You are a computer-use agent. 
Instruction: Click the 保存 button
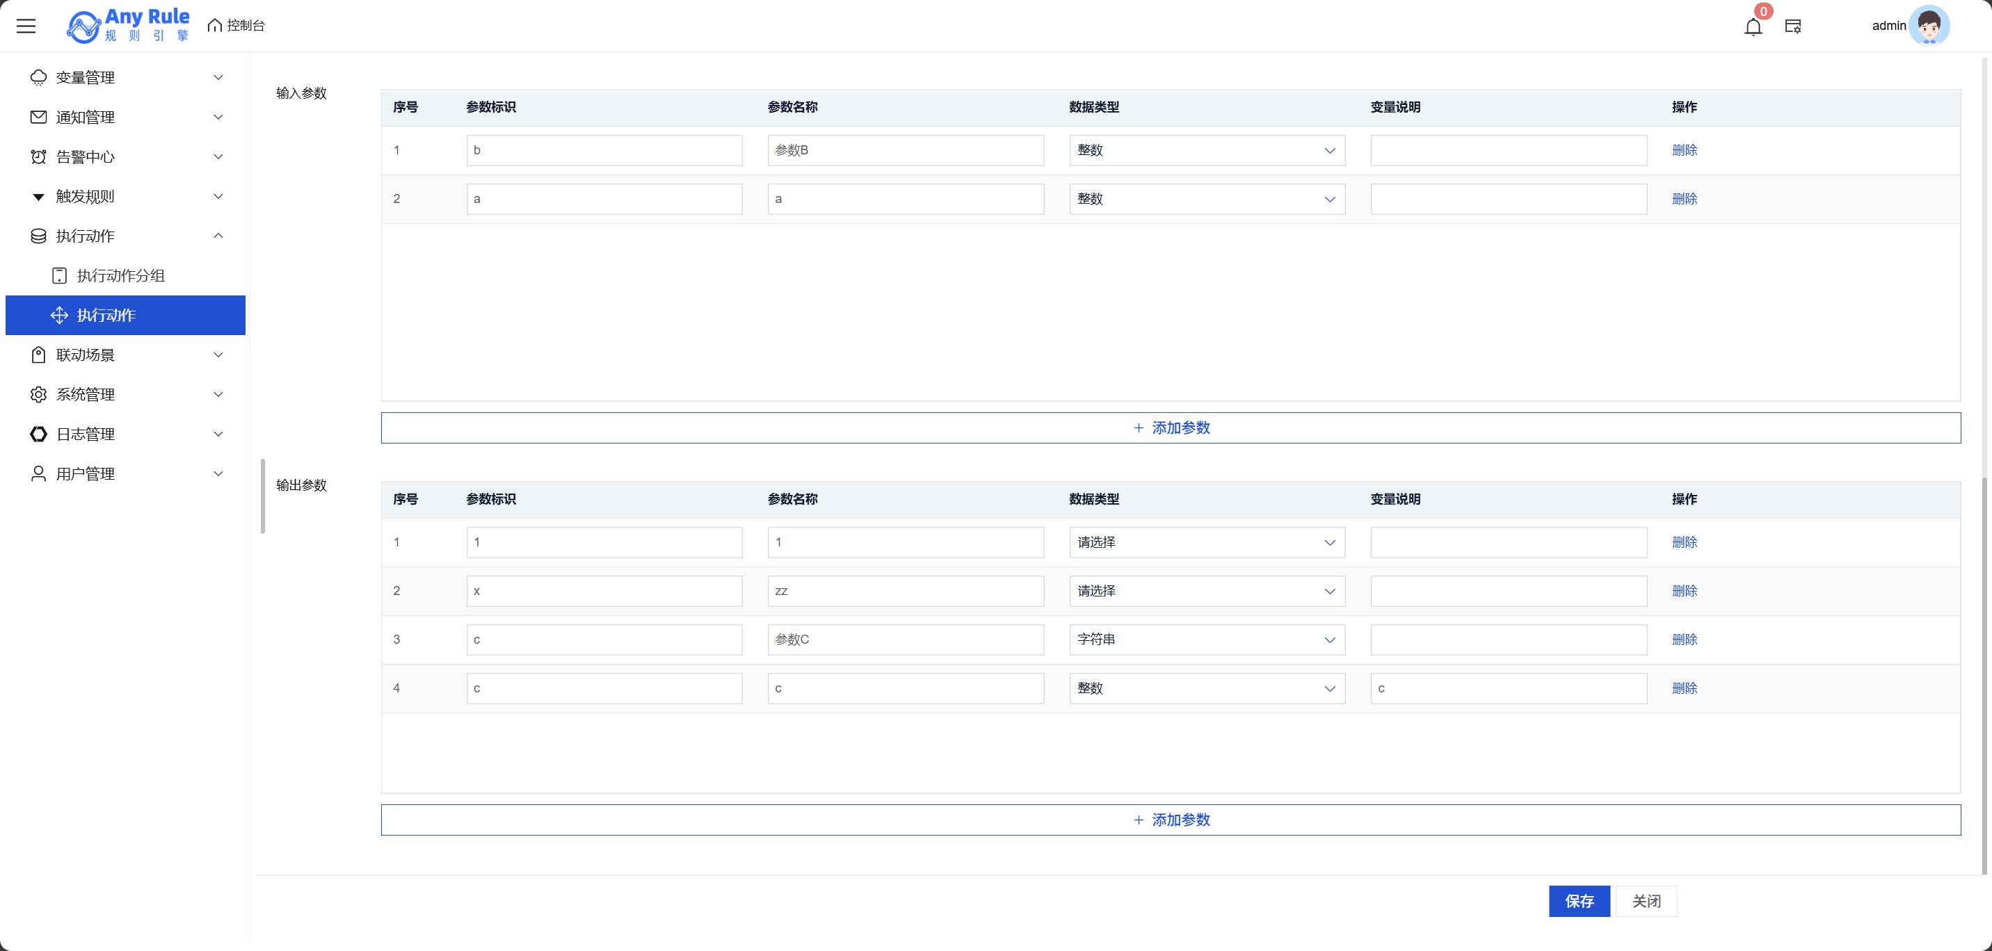[x=1578, y=901]
